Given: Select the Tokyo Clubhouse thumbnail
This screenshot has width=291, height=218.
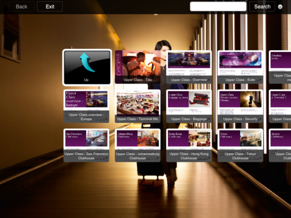Looking at the screenshot, I should (240, 145).
